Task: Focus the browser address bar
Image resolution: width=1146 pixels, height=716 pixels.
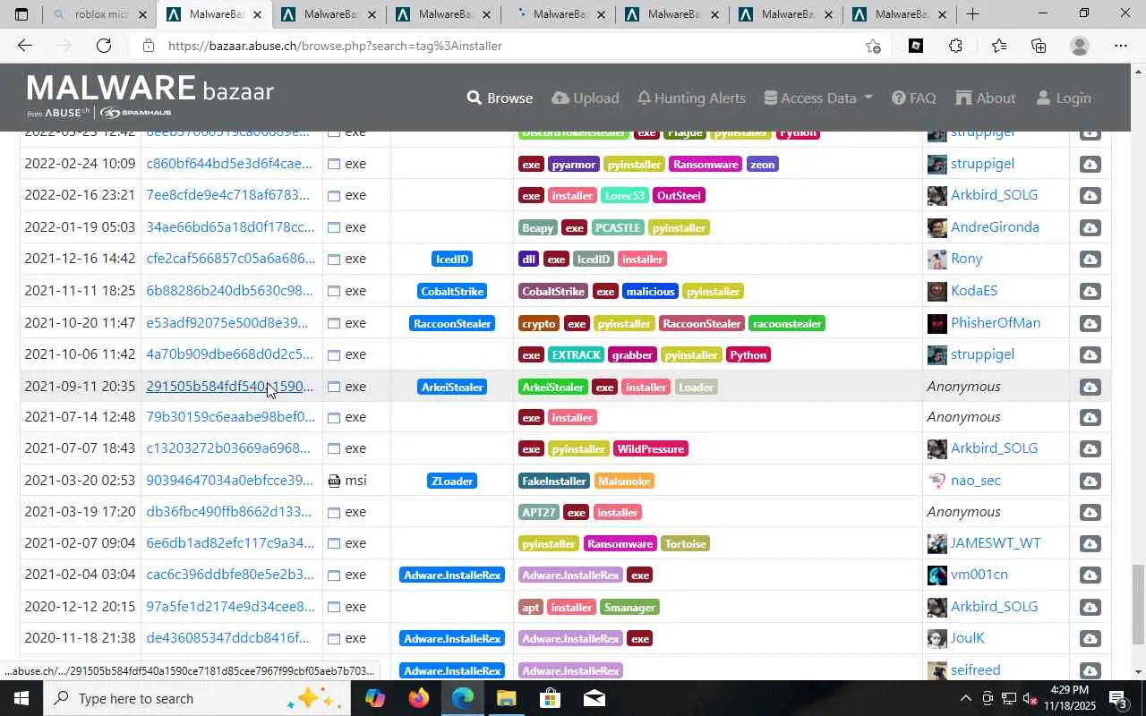Action: pos(510,46)
